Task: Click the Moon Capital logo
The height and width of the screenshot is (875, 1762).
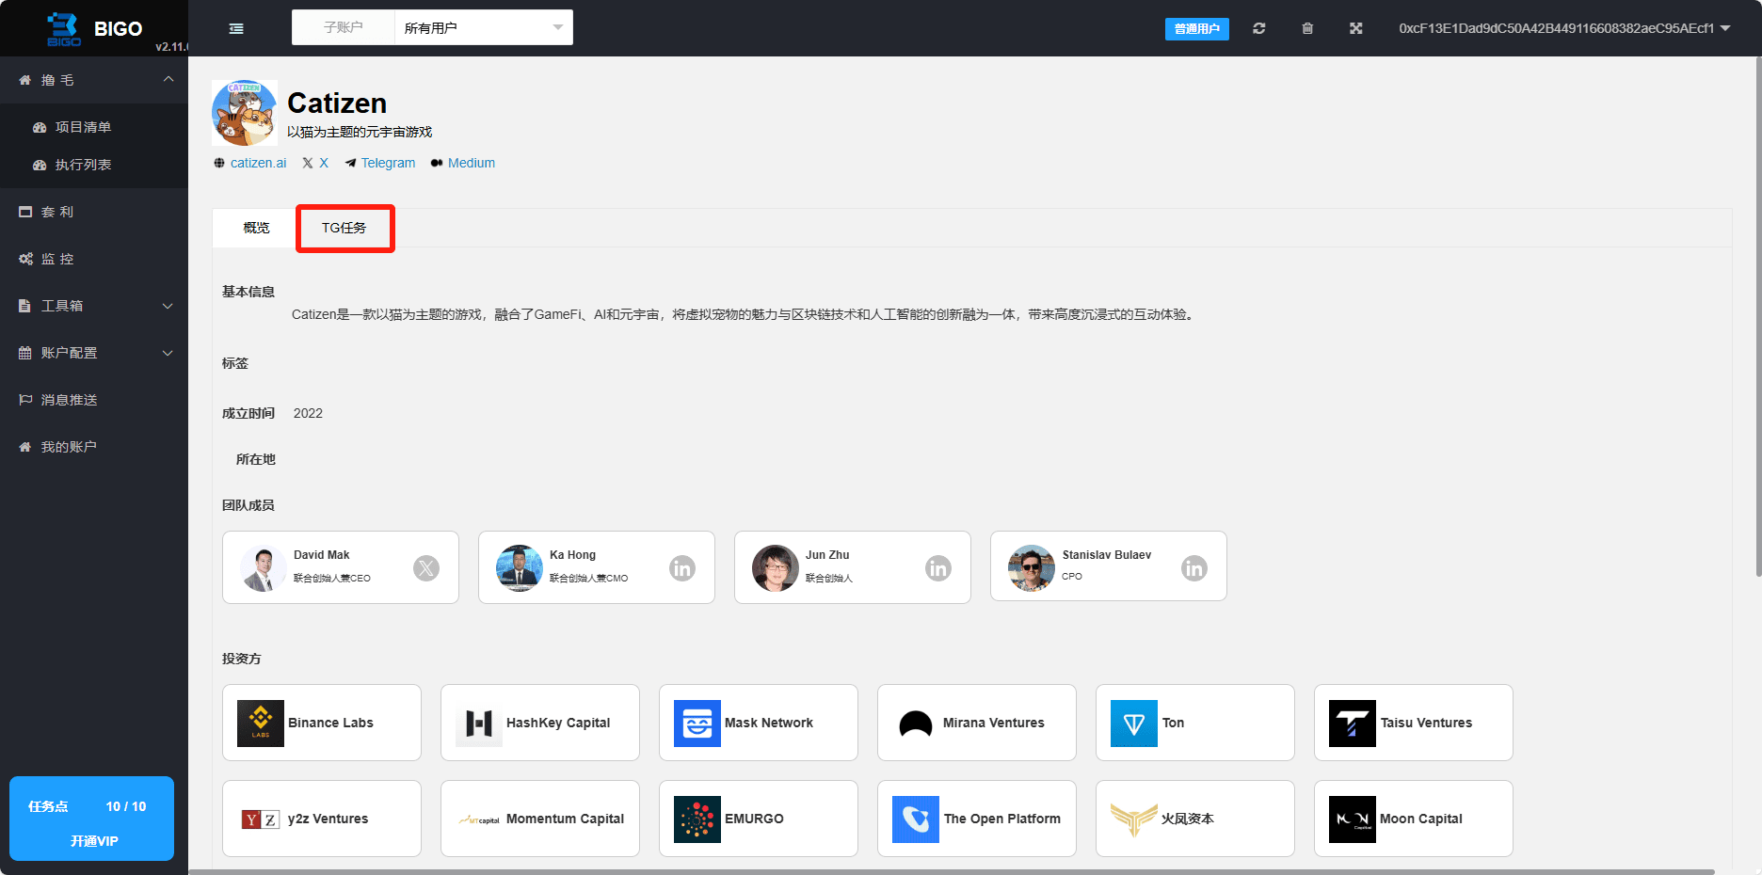Action: click(1353, 819)
